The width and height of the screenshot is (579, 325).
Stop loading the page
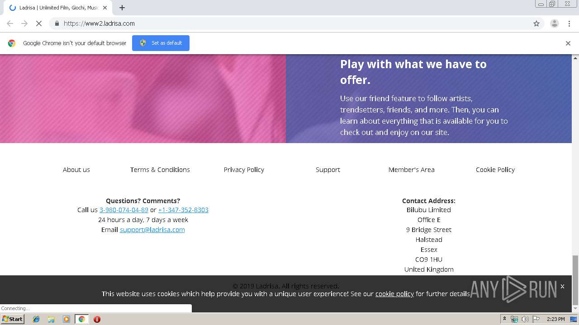pyautogui.click(x=39, y=23)
